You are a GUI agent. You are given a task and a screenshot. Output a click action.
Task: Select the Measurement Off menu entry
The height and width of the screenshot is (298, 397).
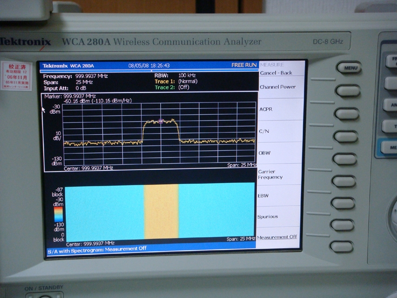[277, 237]
